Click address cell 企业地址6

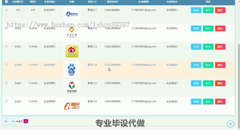tap(172, 101)
